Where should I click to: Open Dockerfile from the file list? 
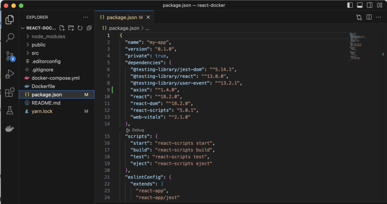pyautogui.click(x=43, y=86)
